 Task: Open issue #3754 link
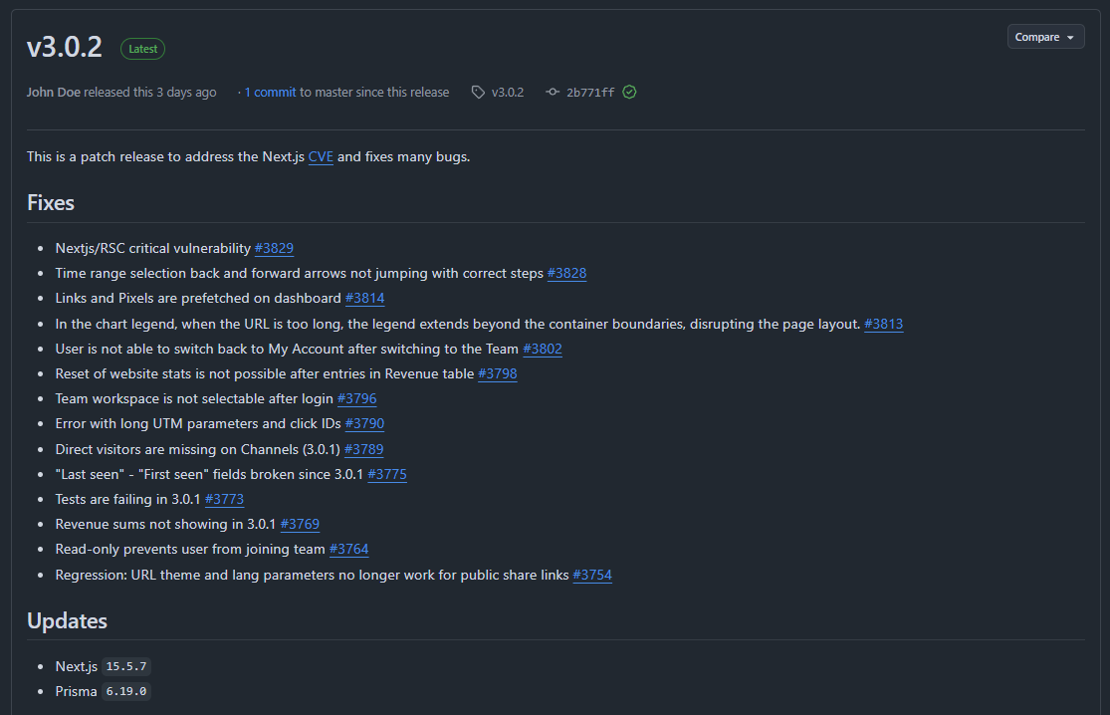click(592, 575)
